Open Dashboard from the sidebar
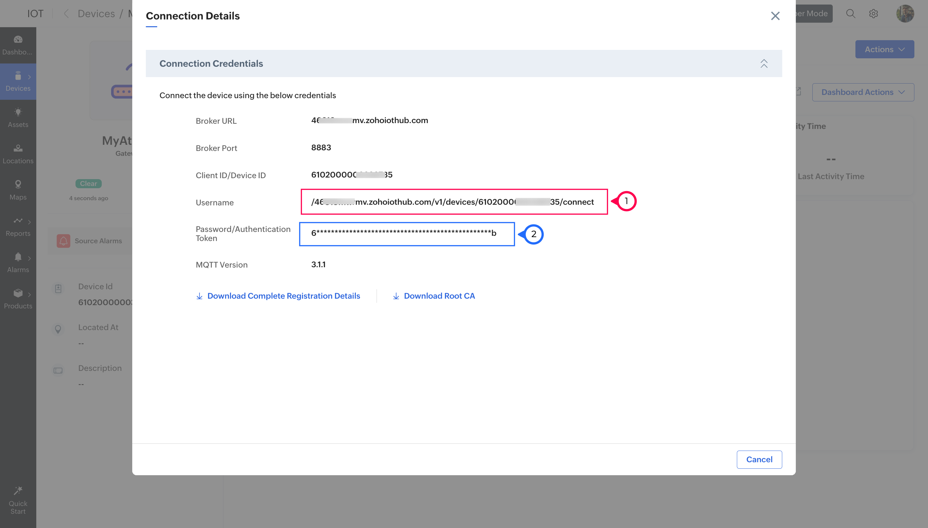928x528 pixels. 18,45
